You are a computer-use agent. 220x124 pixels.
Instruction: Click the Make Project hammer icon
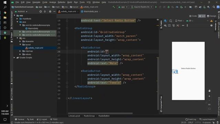(x=114, y=7)
